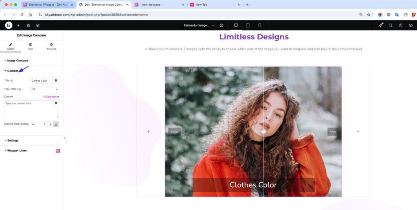
Task: Switch to Elementor Widgets - Sky Addons browser tab
Action: pyautogui.click(x=48, y=5)
